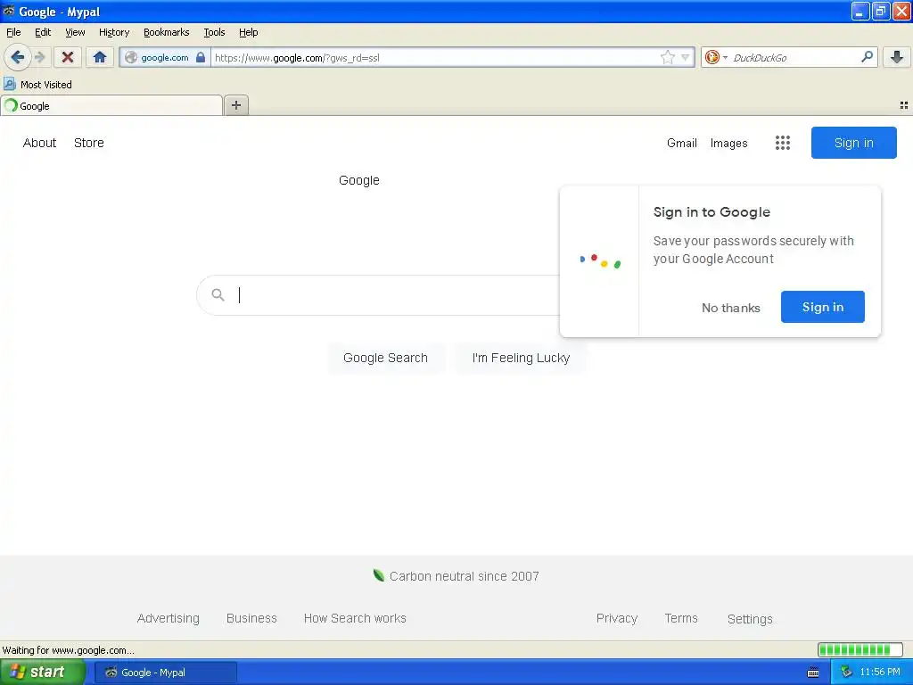Select the Google tab
913x685 pixels.
click(111, 105)
